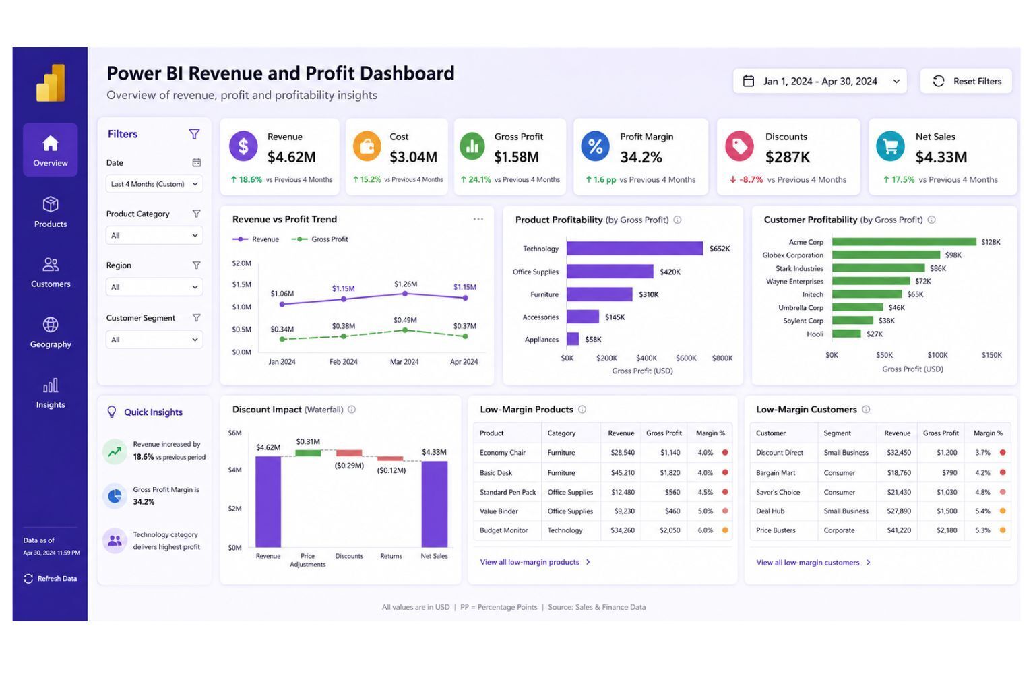1035x690 pixels.
Task: Click the Price Adjustments green waterfall bar
Action: point(309,453)
